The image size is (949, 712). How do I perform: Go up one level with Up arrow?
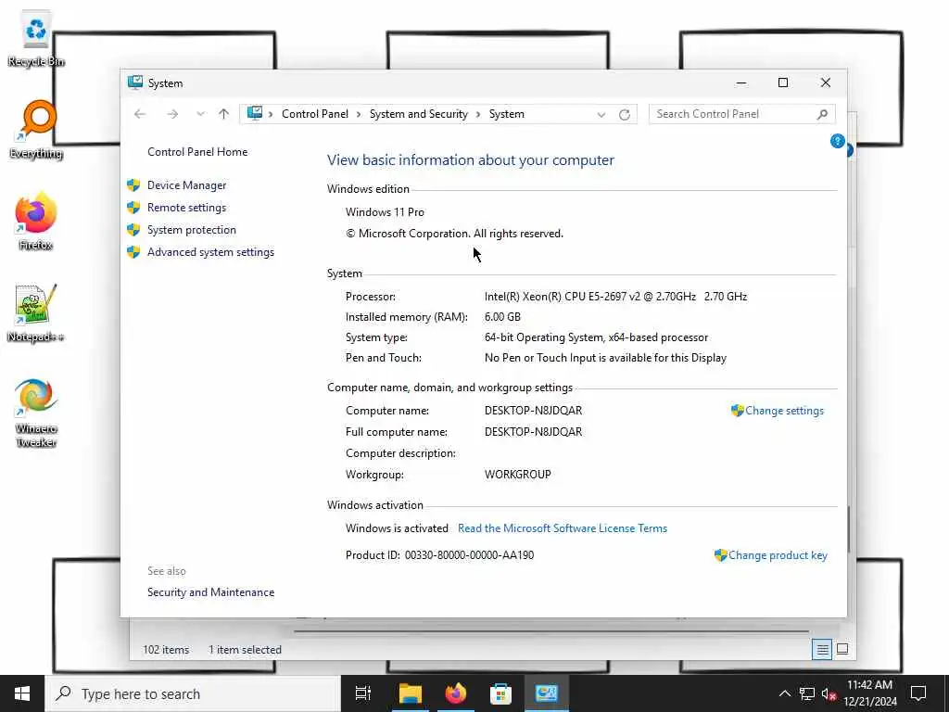pos(224,114)
